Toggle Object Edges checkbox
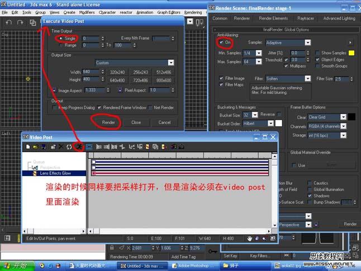Image resolution: width=361 pixels, height=271 pixels. tap(317, 60)
